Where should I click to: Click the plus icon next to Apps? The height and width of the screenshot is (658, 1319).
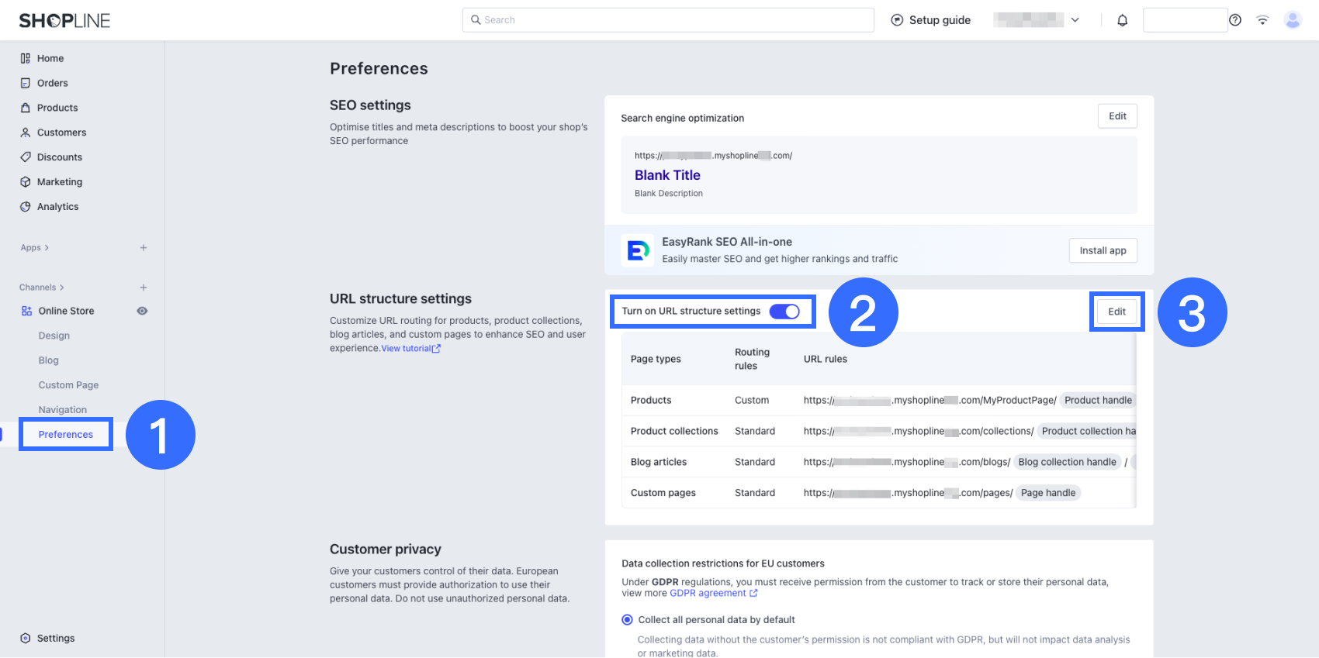pos(144,248)
